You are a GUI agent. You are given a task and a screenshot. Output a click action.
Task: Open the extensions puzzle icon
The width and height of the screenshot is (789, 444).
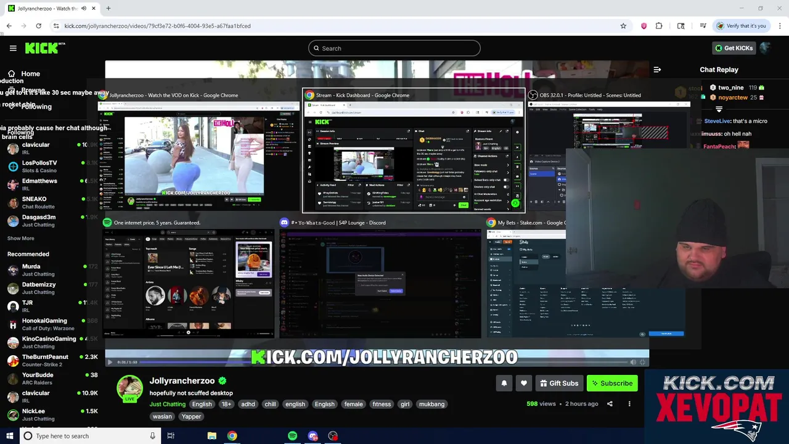point(659,26)
